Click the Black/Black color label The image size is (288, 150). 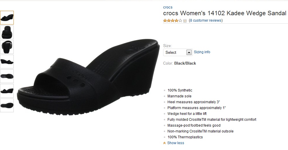pos(185,63)
